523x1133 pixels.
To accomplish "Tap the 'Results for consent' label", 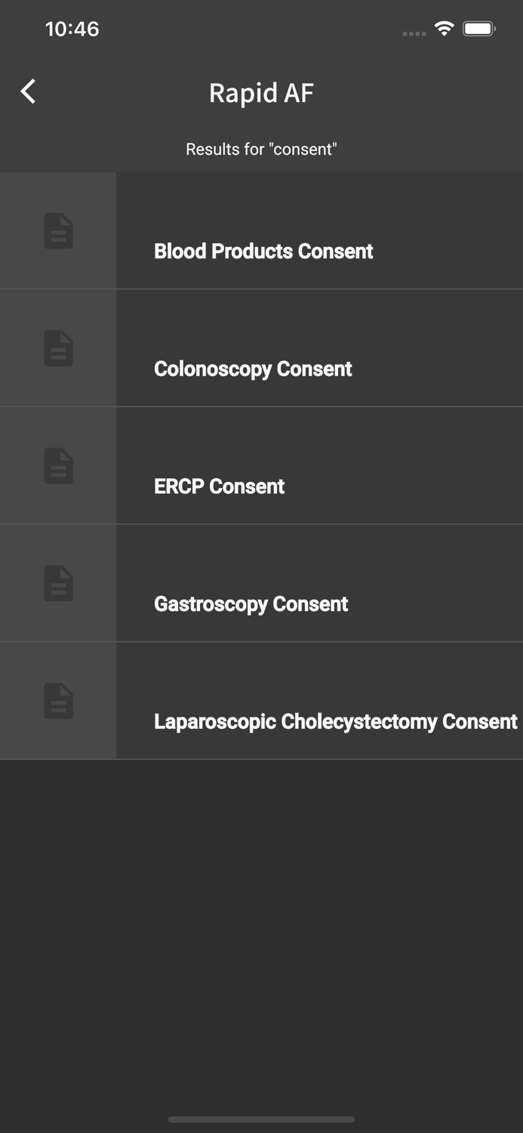I will coord(261,149).
